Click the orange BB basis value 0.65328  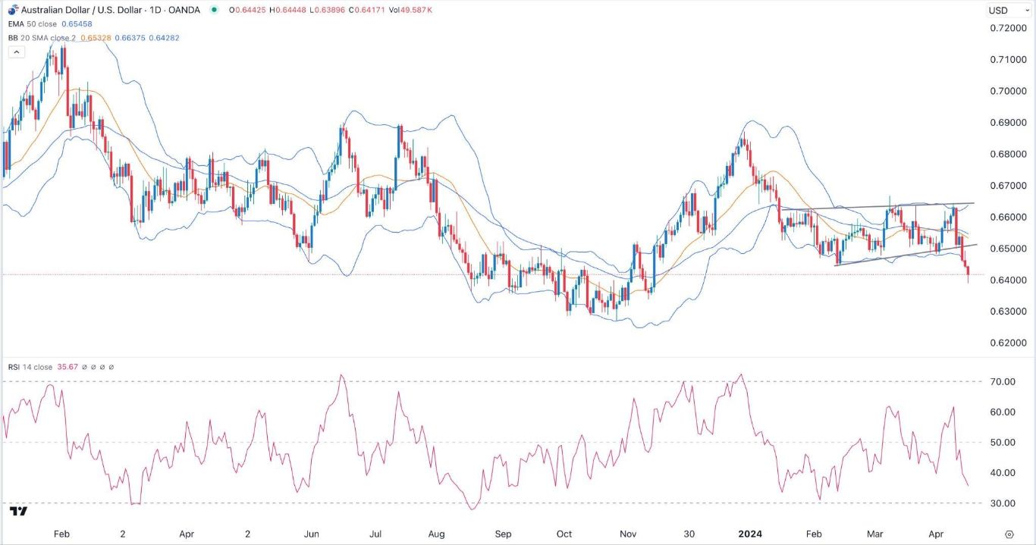95,37
